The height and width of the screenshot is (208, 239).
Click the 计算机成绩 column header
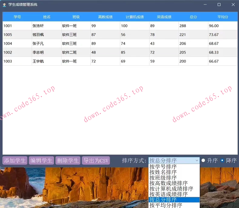135,17
